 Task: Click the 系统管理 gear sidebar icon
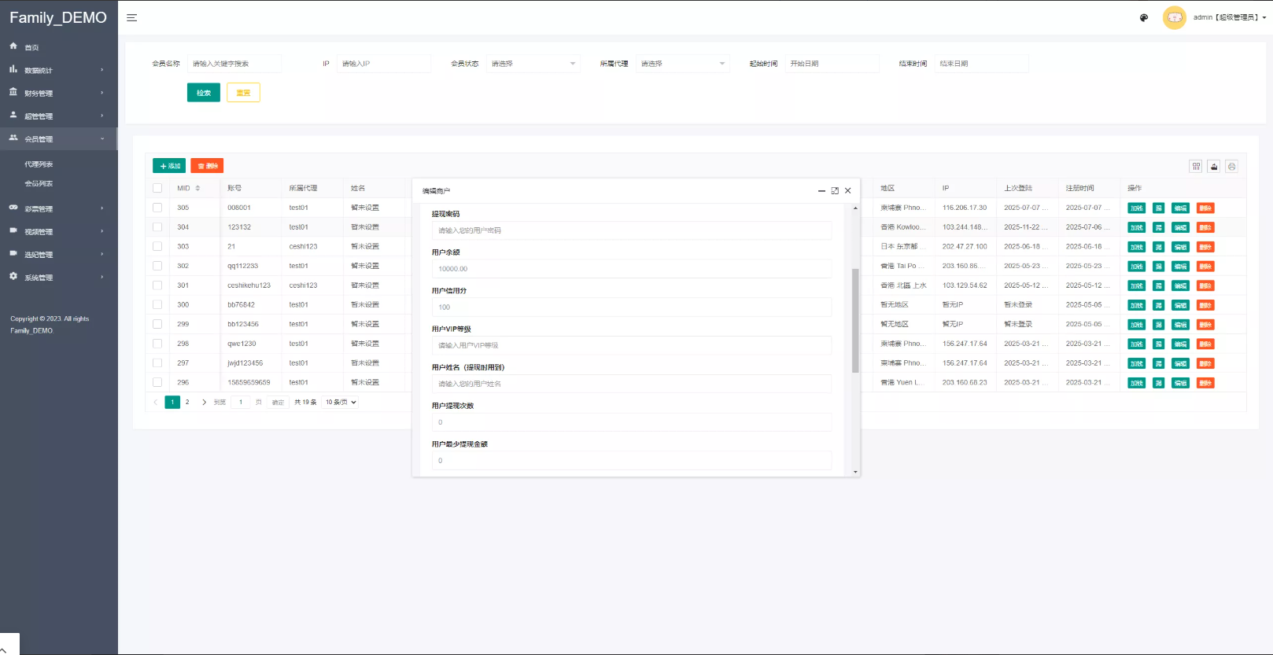[x=13, y=276]
